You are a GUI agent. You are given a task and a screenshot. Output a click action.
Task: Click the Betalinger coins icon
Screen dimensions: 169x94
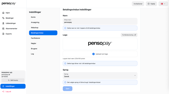point(3,18)
